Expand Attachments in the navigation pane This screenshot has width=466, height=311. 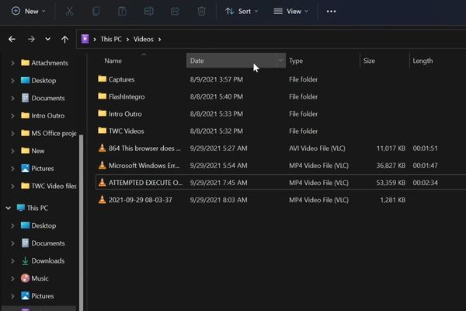point(12,63)
